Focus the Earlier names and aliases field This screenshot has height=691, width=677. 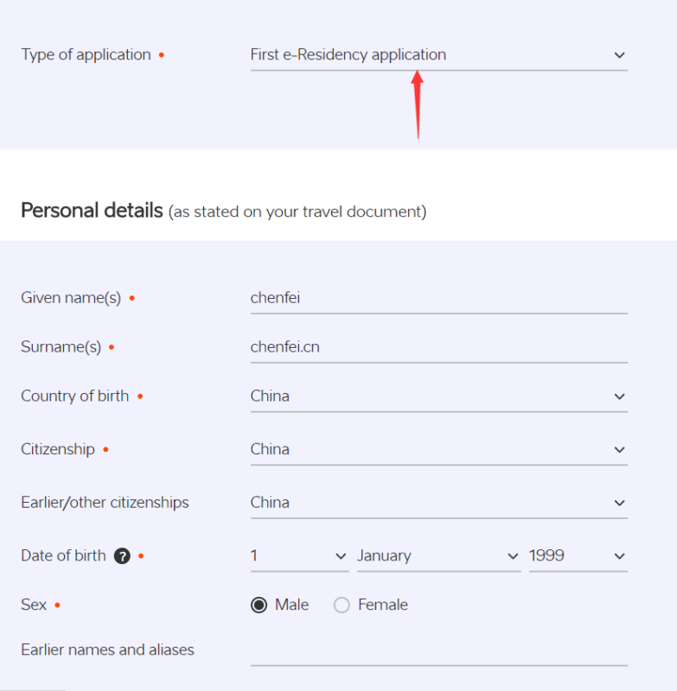coord(439,650)
